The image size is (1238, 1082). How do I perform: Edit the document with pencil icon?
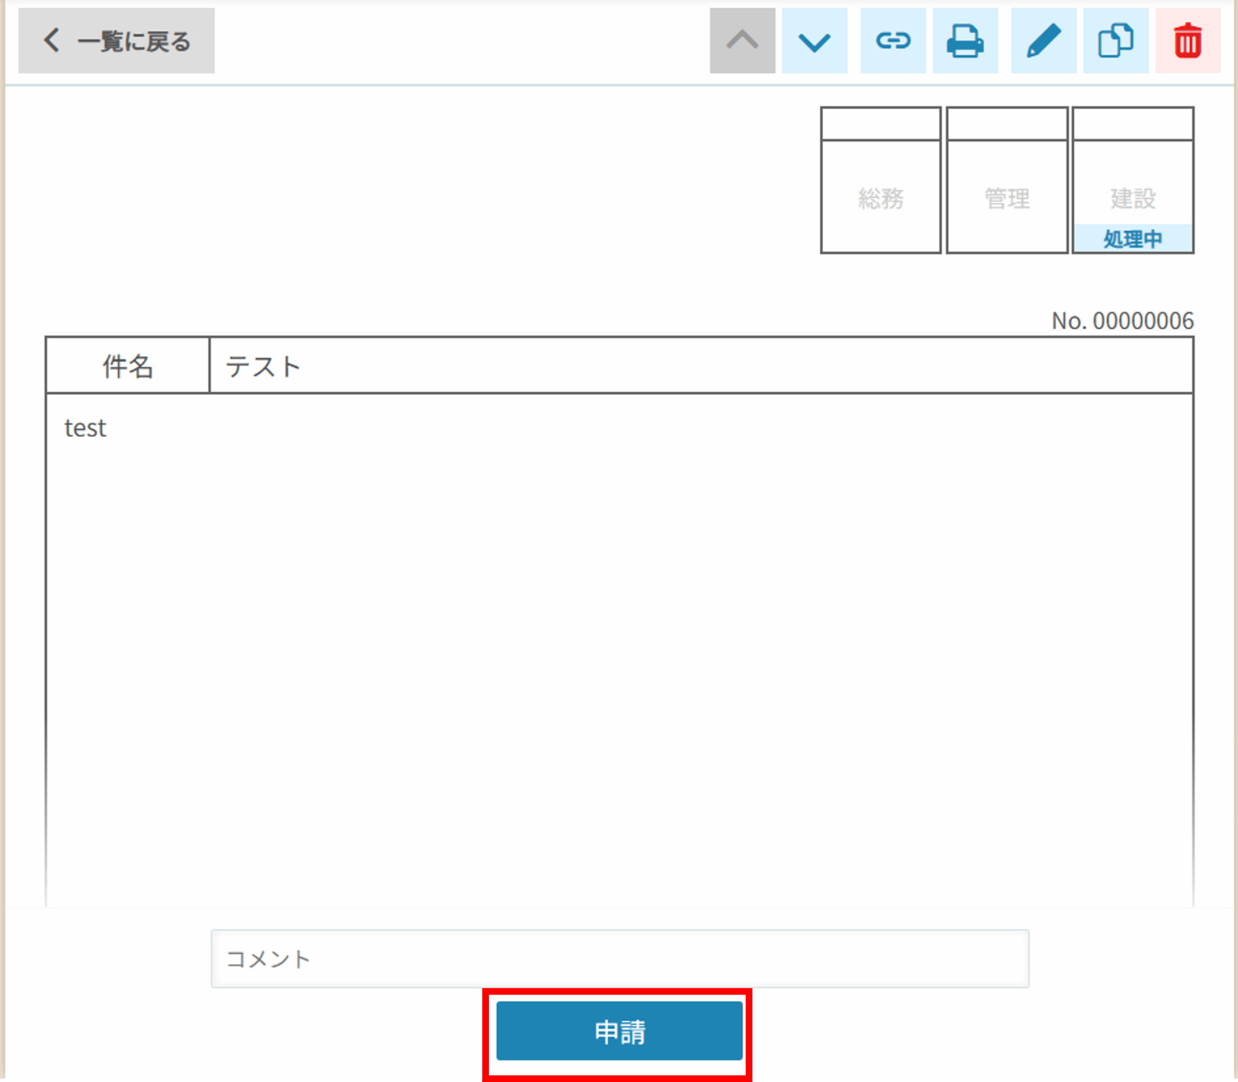(1043, 41)
